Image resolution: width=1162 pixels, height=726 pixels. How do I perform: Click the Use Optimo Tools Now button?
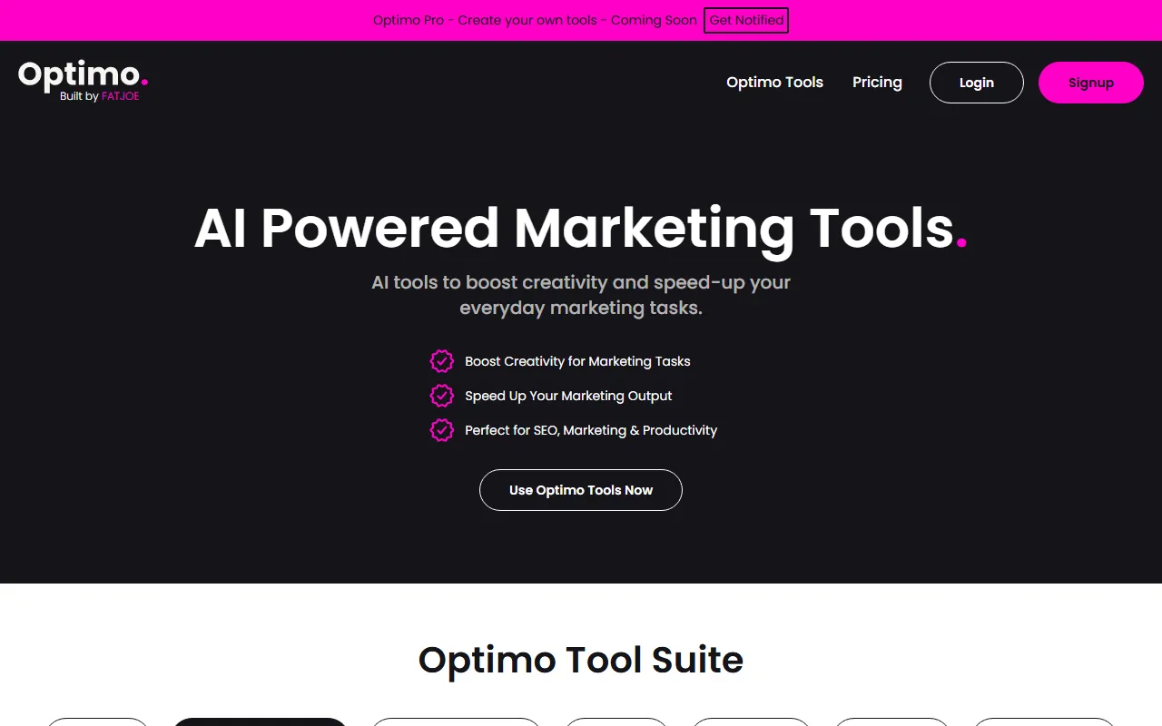[581, 490]
